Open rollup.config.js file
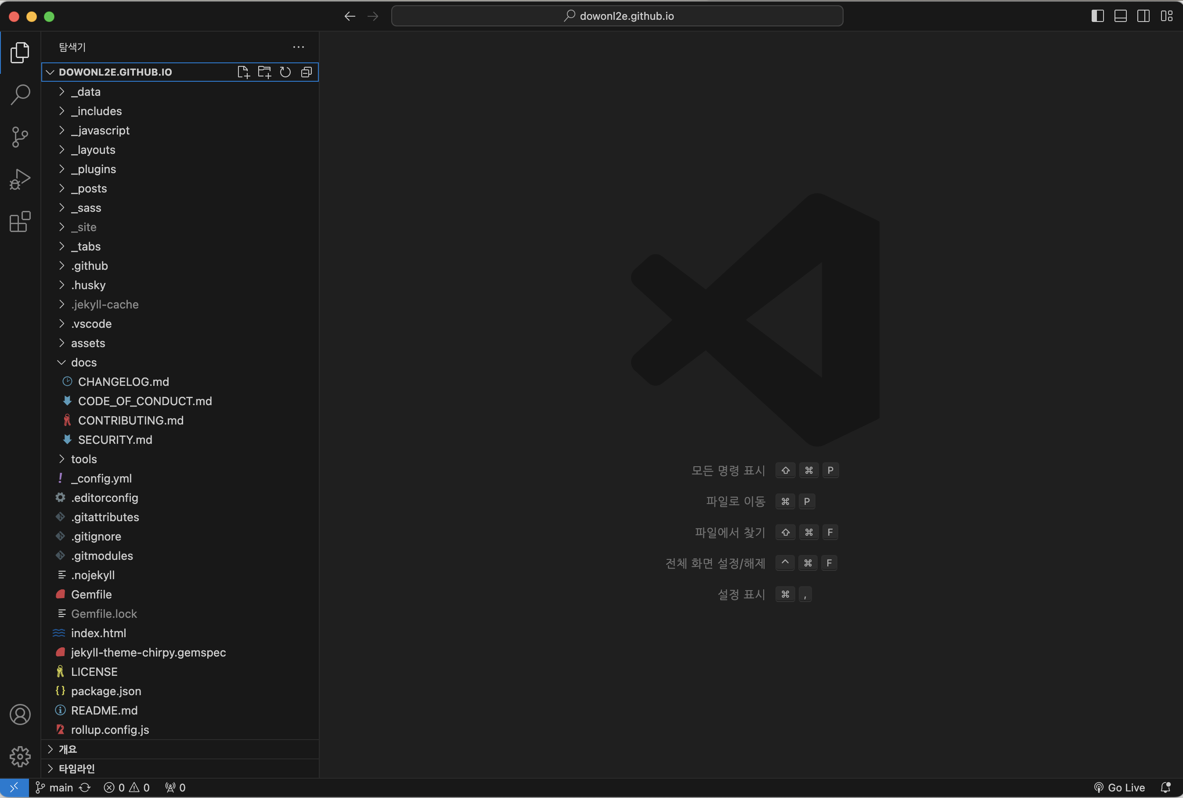Image resolution: width=1183 pixels, height=798 pixels. point(180,730)
